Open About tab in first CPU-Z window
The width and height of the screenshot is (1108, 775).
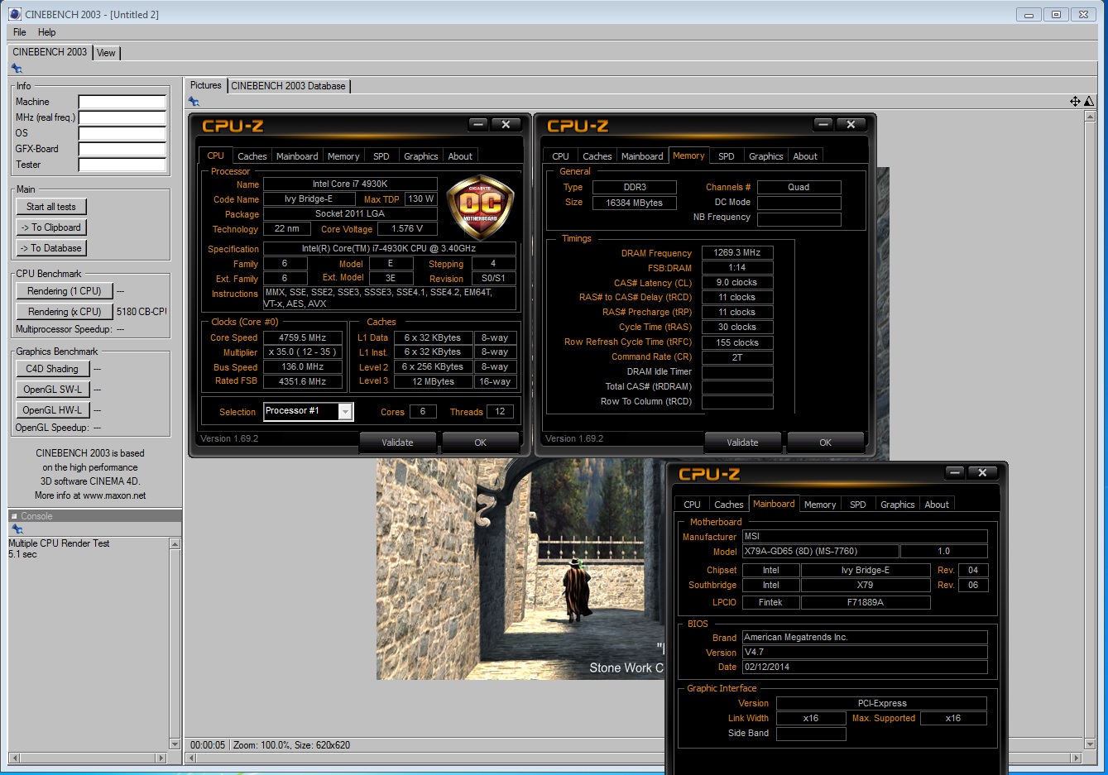(x=460, y=156)
